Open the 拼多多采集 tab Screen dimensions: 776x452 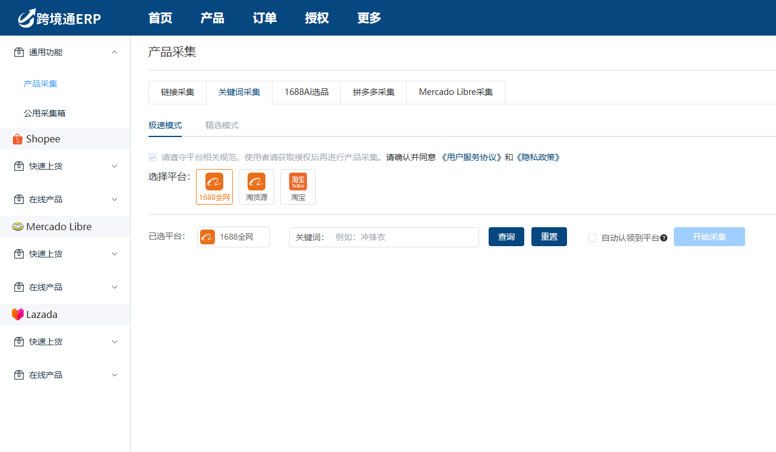pyautogui.click(x=373, y=93)
